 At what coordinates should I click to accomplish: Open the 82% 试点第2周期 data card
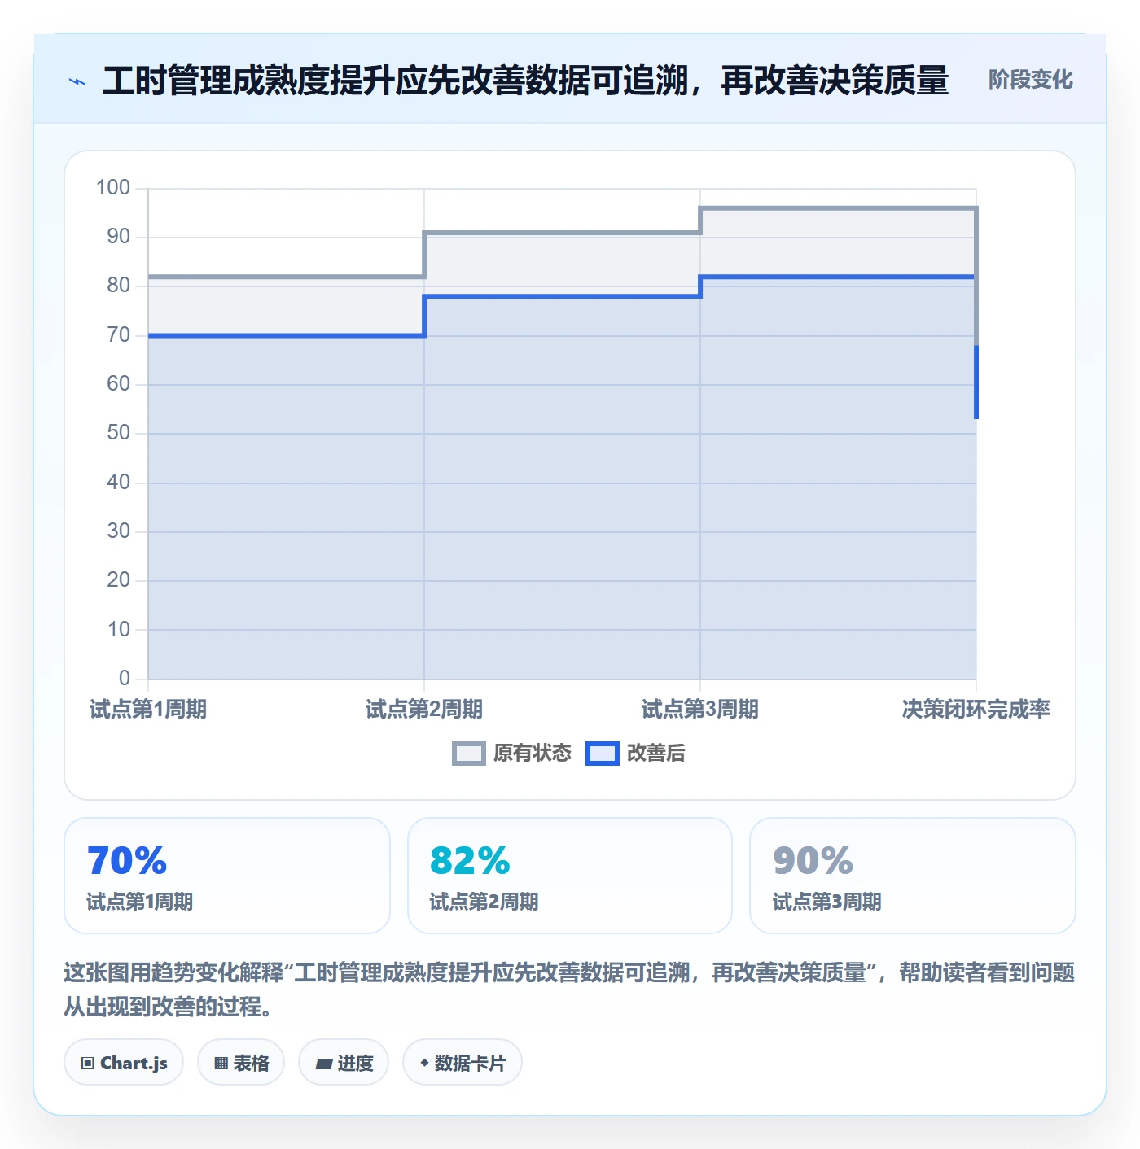tap(570, 876)
